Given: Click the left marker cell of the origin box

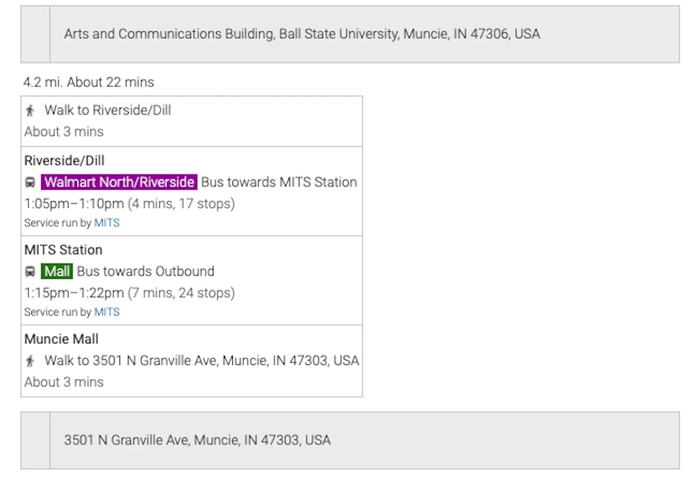Looking at the screenshot, I should coord(35,34).
